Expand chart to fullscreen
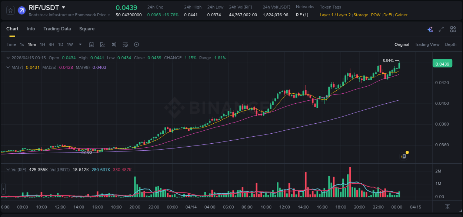The width and height of the screenshot is (463, 217). tap(441, 29)
